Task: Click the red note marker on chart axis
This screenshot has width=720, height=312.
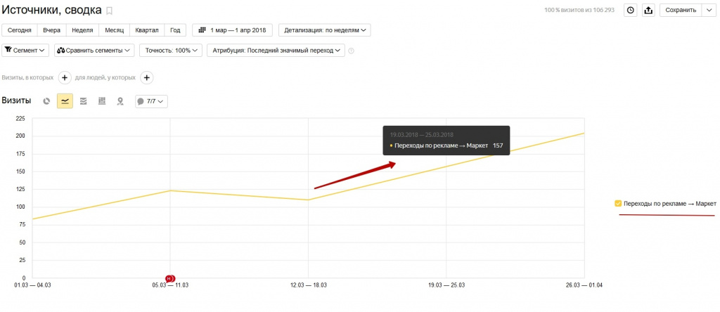Action: [170, 278]
